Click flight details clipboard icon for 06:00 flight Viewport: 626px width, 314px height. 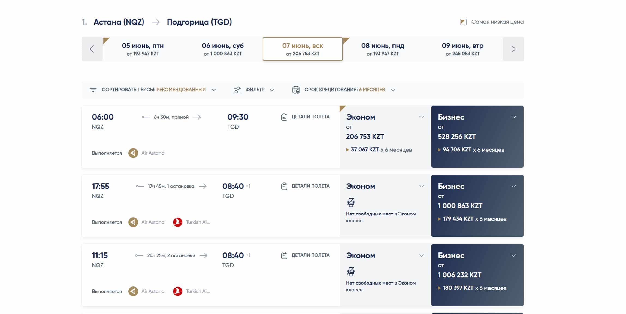284,117
